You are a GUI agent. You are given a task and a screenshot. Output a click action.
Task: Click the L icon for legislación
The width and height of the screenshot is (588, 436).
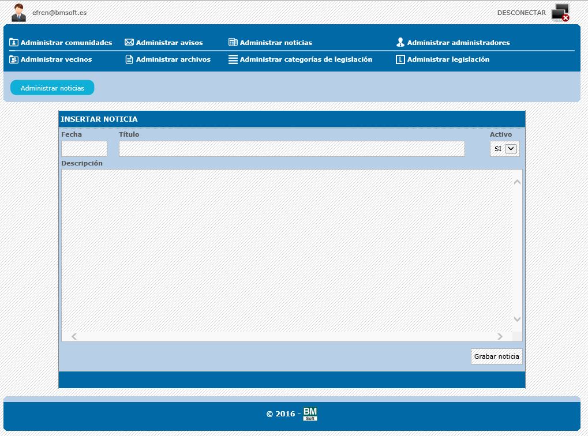click(x=400, y=59)
